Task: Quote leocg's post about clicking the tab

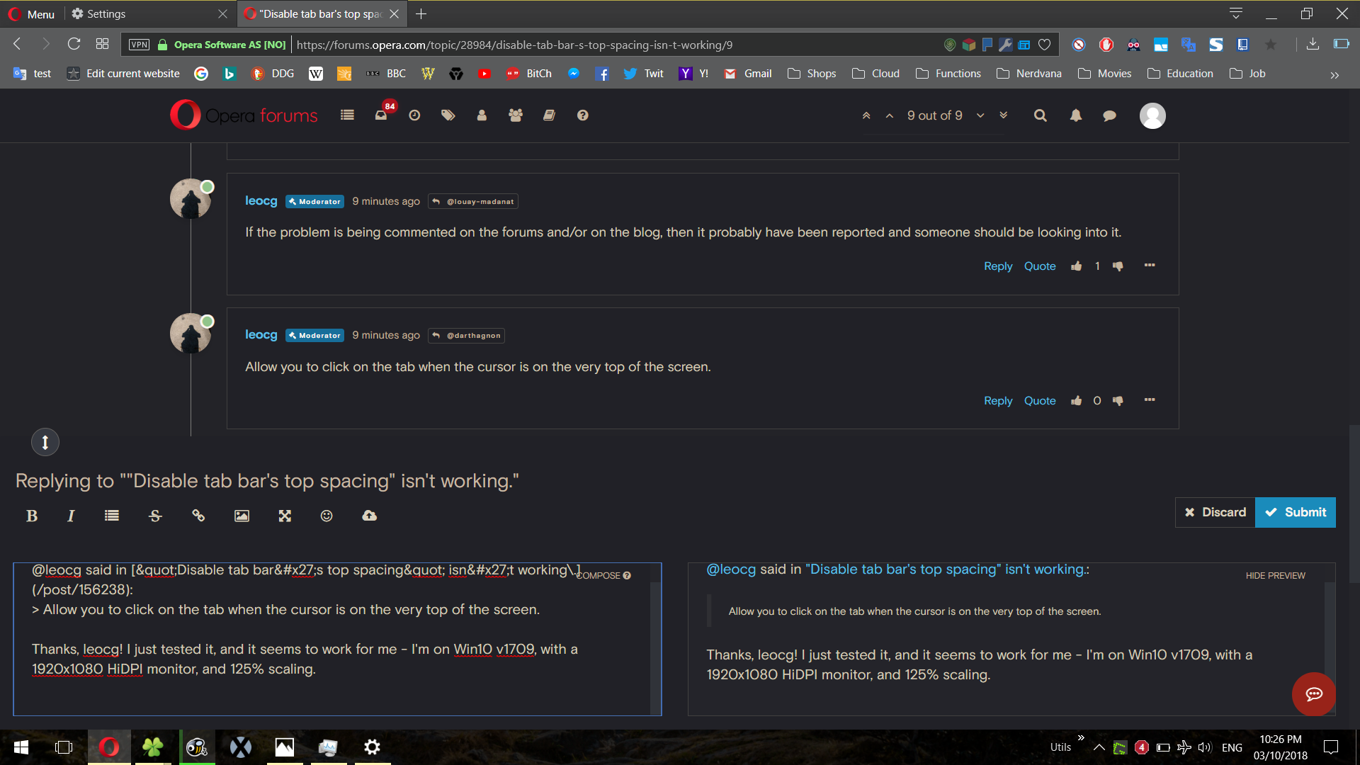Action: click(x=1039, y=400)
